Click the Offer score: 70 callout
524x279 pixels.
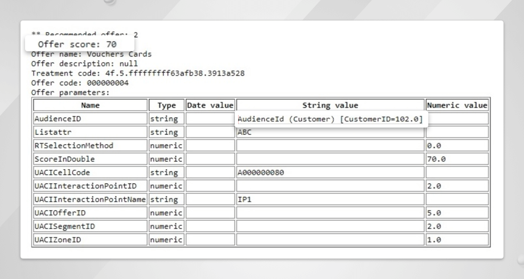coord(79,44)
